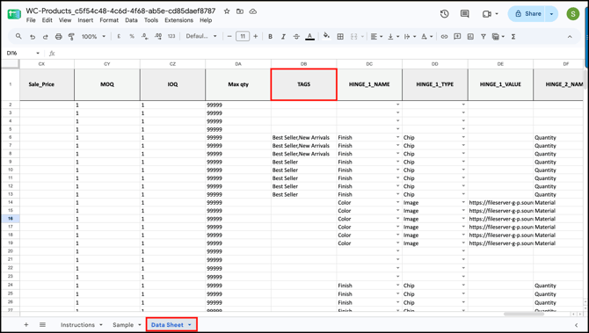The height and width of the screenshot is (333, 589).
Task: Open the Format menu
Action: pyautogui.click(x=109, y=20)
